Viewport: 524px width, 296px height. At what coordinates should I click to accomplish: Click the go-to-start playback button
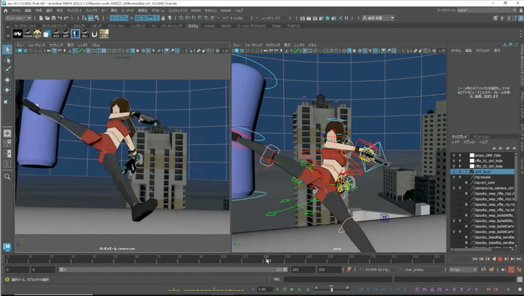point(475,259)
